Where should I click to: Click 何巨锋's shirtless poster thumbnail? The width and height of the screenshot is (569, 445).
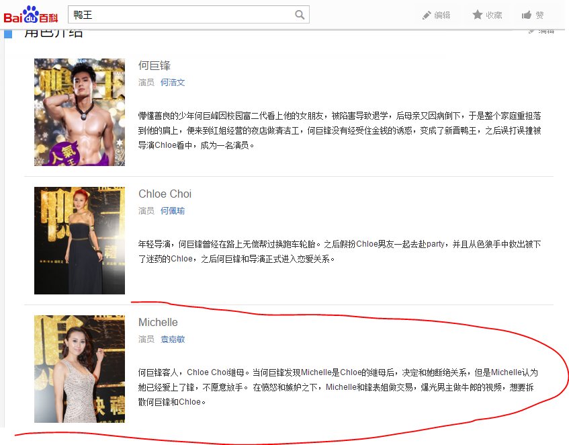79,112
